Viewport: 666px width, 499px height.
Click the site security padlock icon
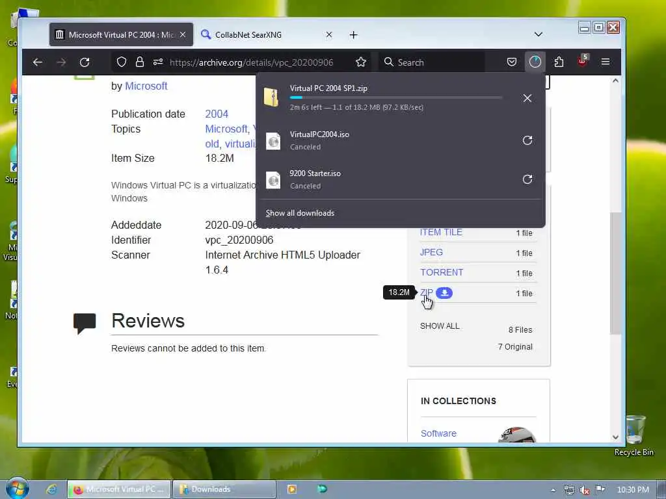(x=139, y=62)
